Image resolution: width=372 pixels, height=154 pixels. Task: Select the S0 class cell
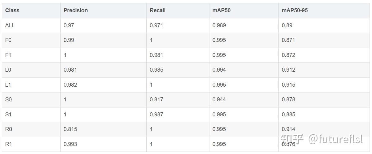coord(9,100)
